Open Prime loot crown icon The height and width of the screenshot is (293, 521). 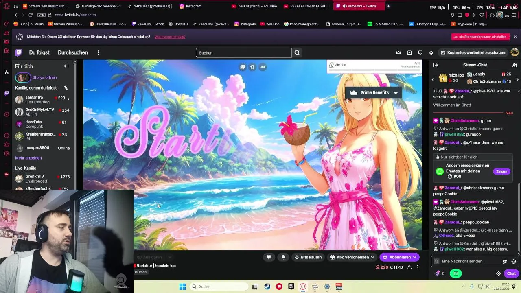[x=398, y=52]
